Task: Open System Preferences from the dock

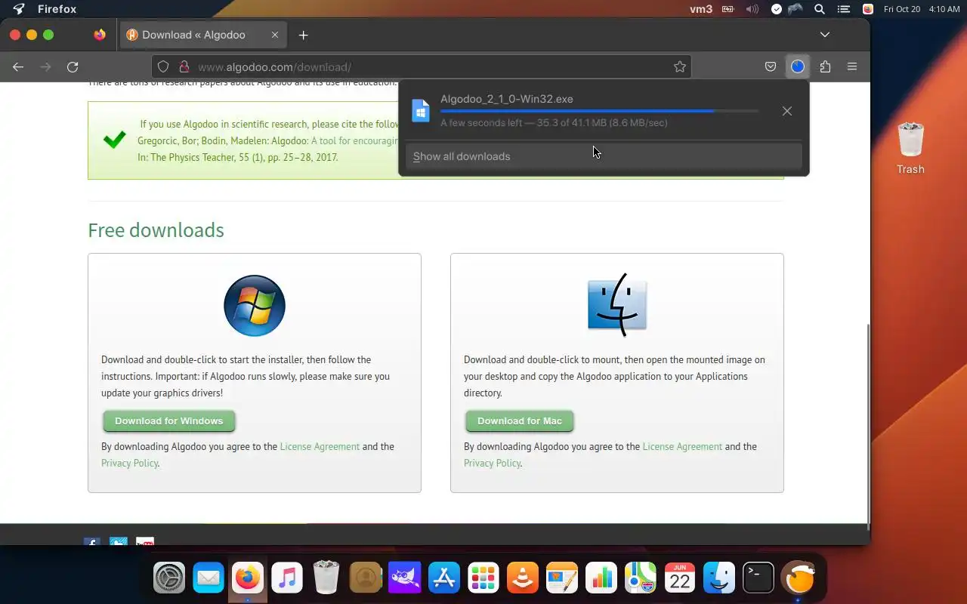Action: click(x=169, y=579)
